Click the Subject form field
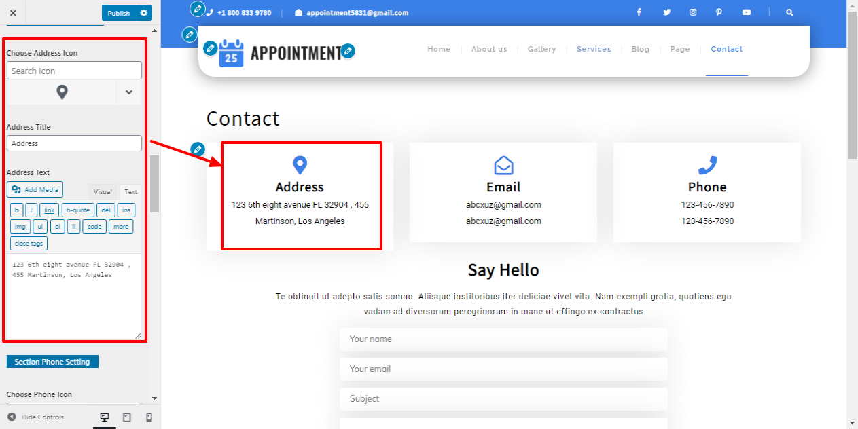This screenshot has width=858, height=429. tap(503, 399)
